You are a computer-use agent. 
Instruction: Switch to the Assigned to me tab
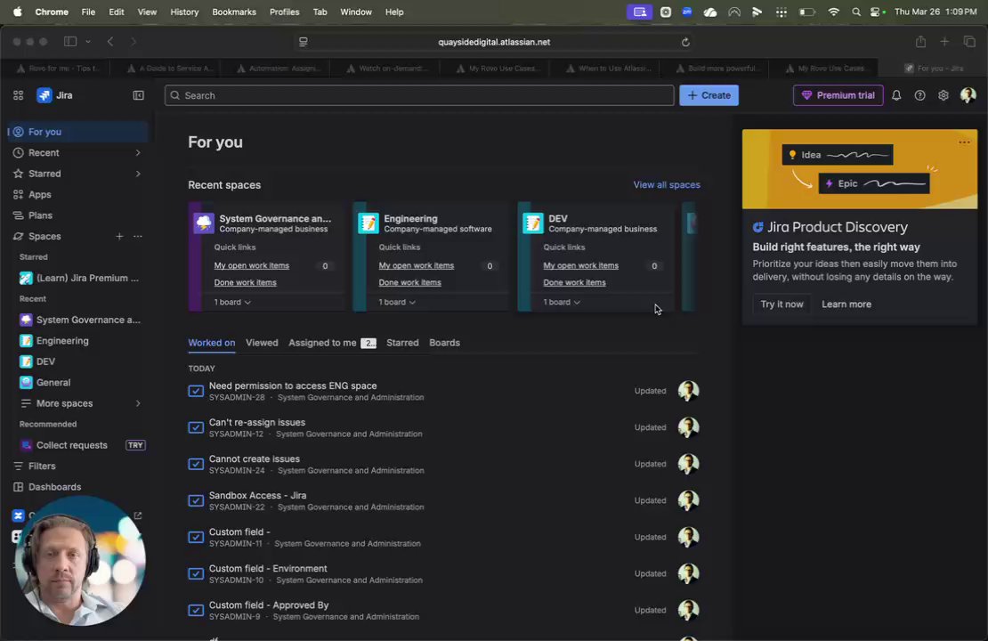coord(332,343)
